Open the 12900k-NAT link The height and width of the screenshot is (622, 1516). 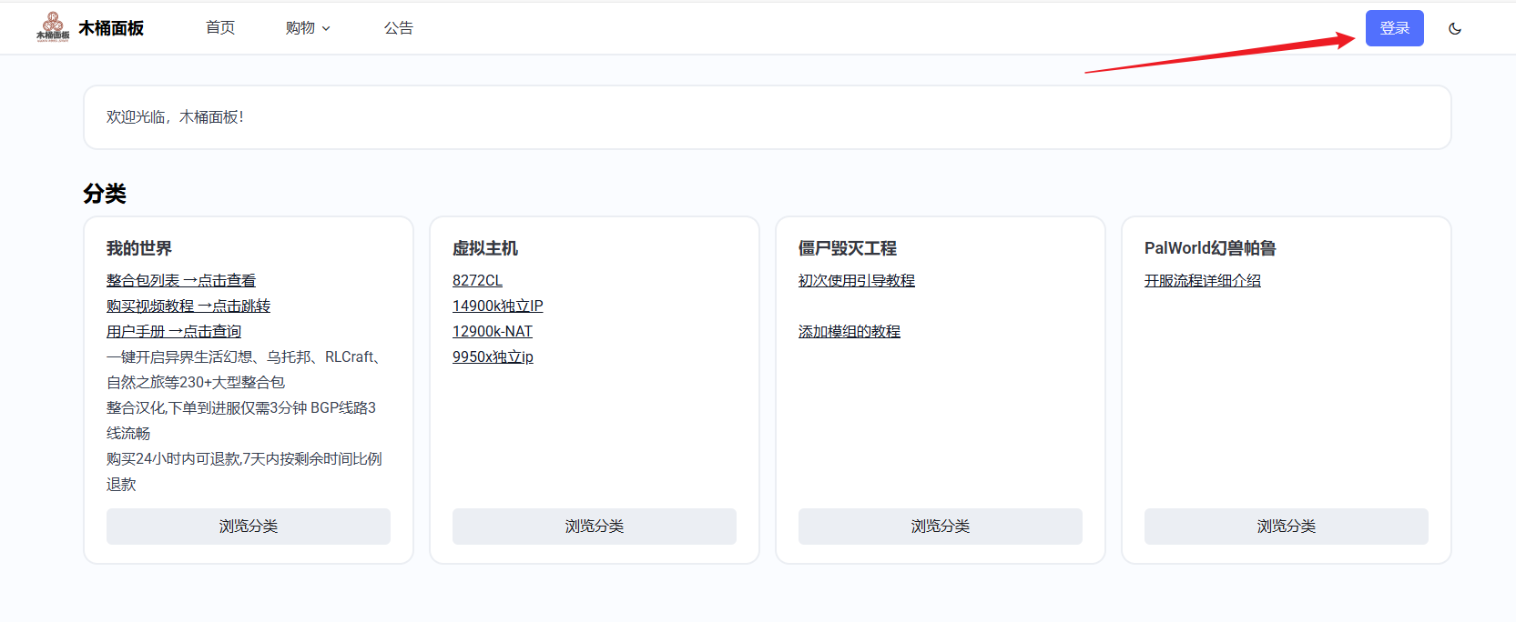coord(493,332)
